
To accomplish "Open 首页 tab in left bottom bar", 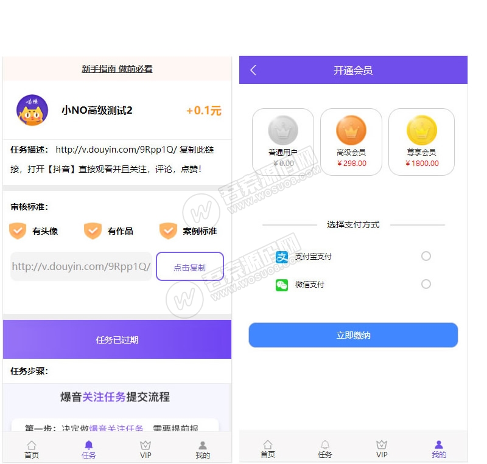I will [x=32, y=449].
